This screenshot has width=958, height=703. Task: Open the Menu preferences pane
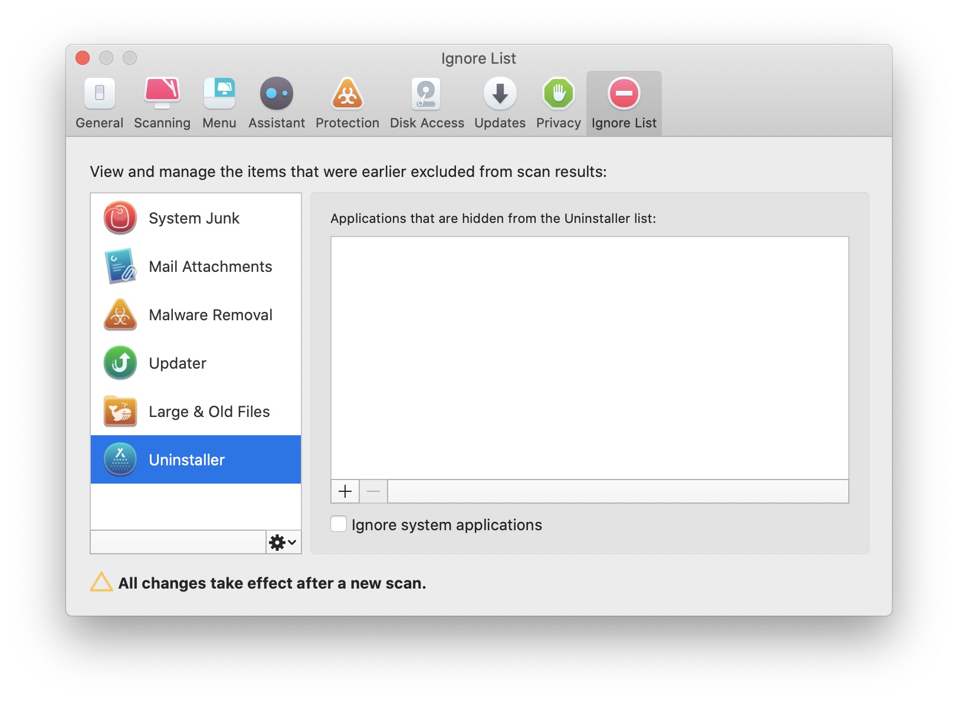[x=219, y=103]
